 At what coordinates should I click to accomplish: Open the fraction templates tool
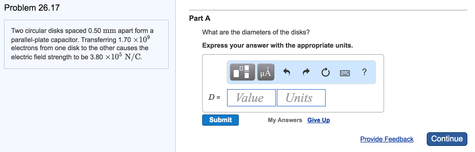(x=242, y=72)
